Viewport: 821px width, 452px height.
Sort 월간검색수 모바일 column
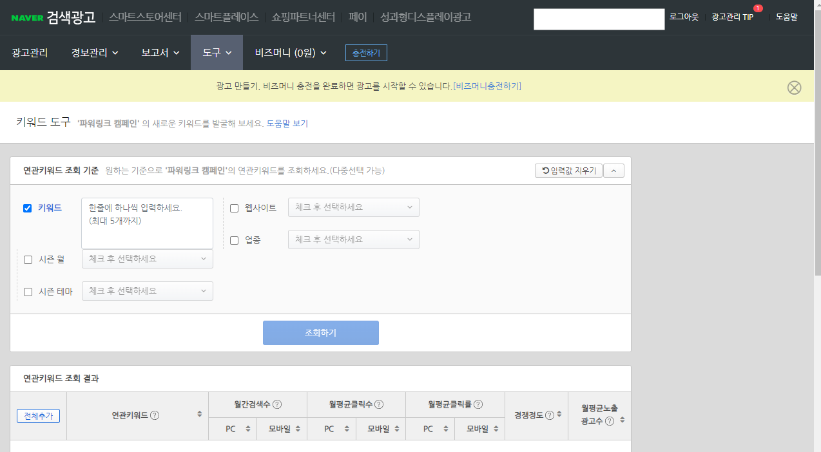point(298,429)
